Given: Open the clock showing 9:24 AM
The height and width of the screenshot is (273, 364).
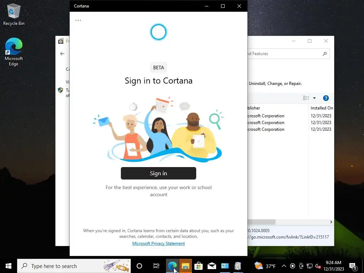Looking at the screenshot, I should [333, 266].
